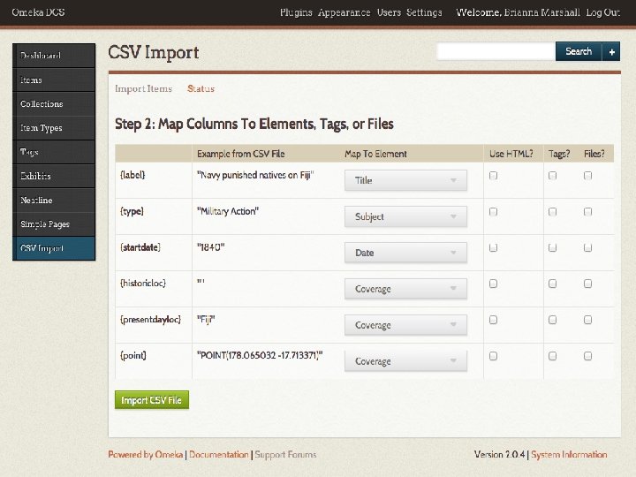Click the {presentdayloc} column label

(x=150, y=320)
